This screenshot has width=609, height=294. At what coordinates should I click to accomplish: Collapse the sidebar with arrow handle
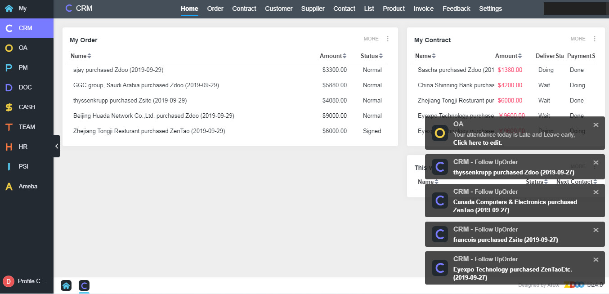[57, 146]
